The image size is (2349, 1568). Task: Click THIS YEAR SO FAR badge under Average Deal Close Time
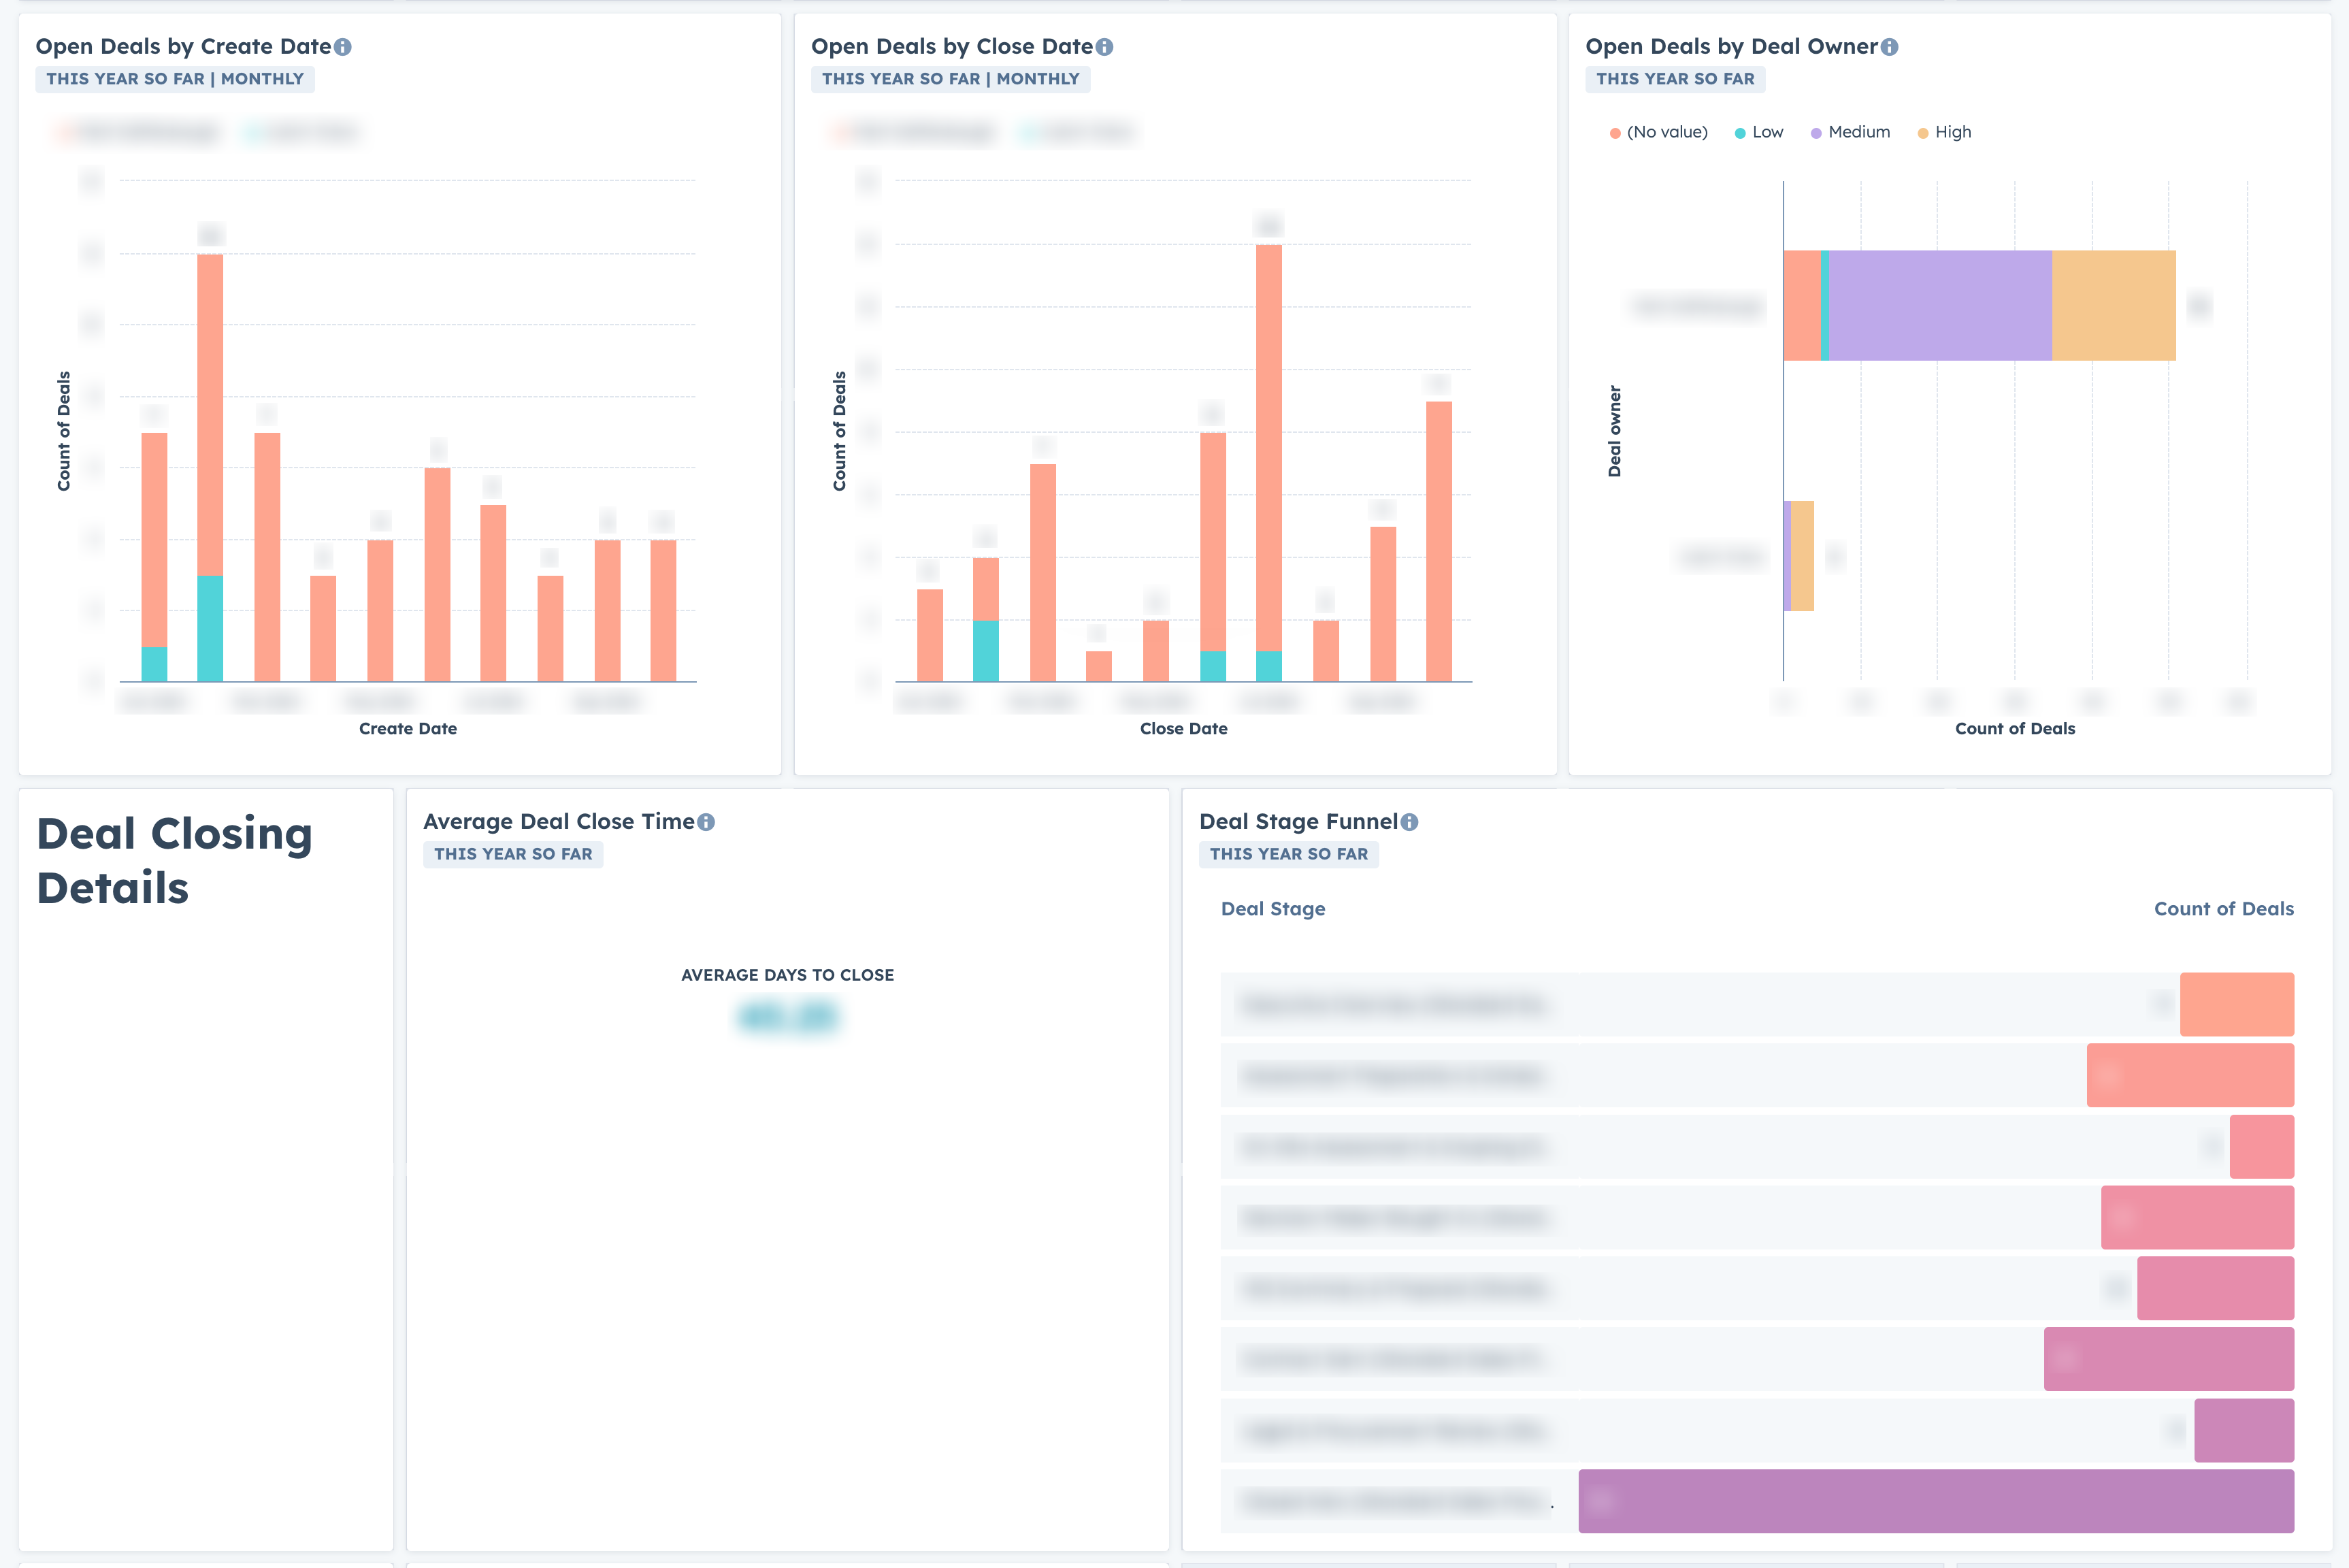click(x=513, y=854)
